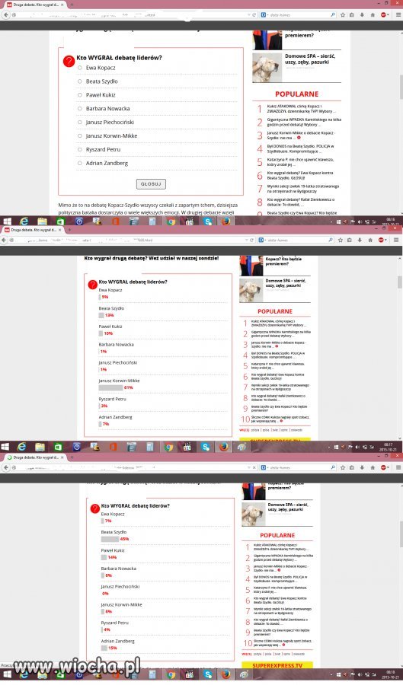Choose Janusz Korwin-Mikke in the poll
403x685 pixels.
click(x=79, y=136)
